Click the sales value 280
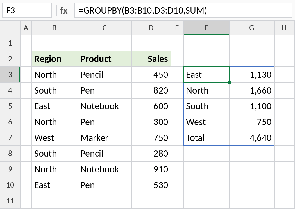Image resolution: width=295 pixels, height=209 pixels. 151,153
